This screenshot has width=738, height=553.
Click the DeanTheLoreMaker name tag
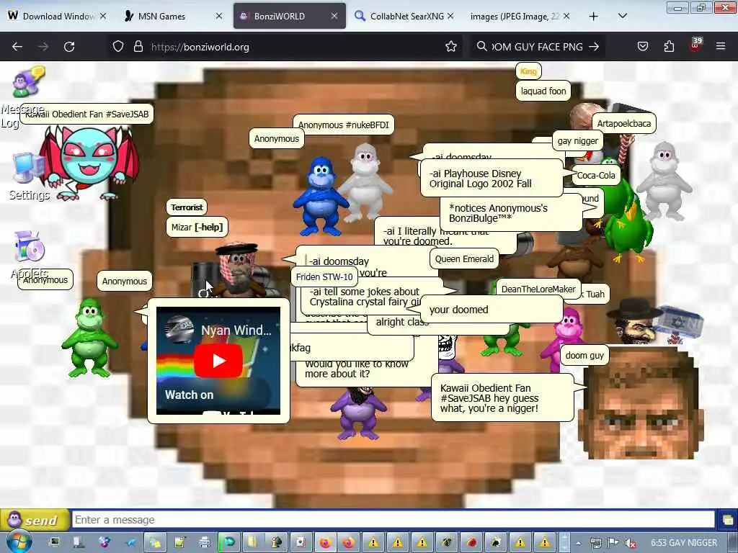[538, 289]
